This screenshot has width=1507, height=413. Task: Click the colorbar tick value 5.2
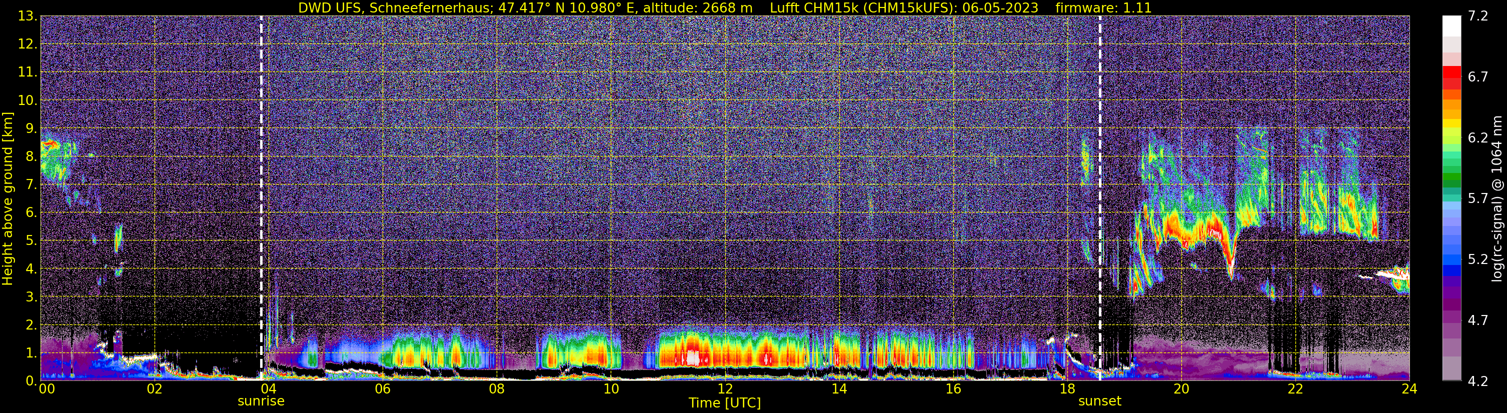(1478, 259)
